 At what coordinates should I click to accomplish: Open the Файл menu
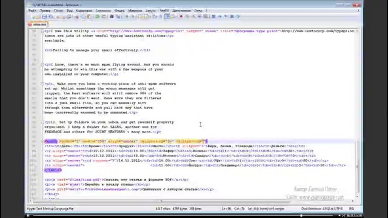tap(32, 11)
